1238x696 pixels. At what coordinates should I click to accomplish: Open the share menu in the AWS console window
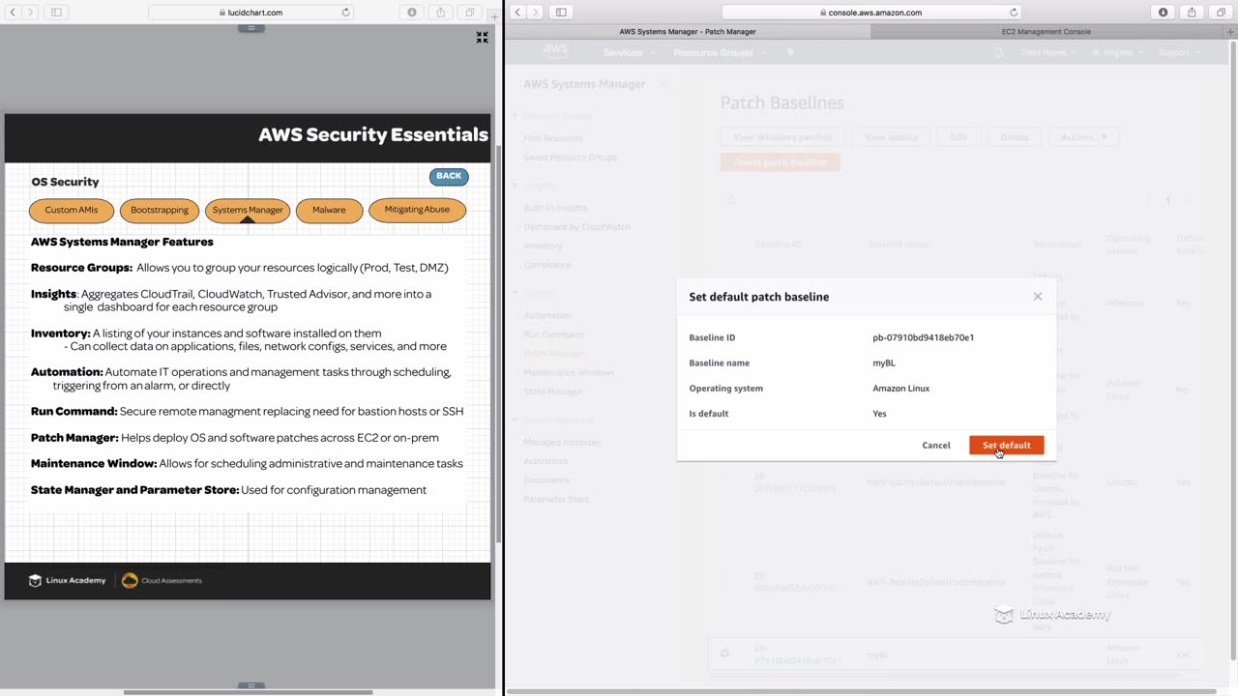[x=1192, y=13]
